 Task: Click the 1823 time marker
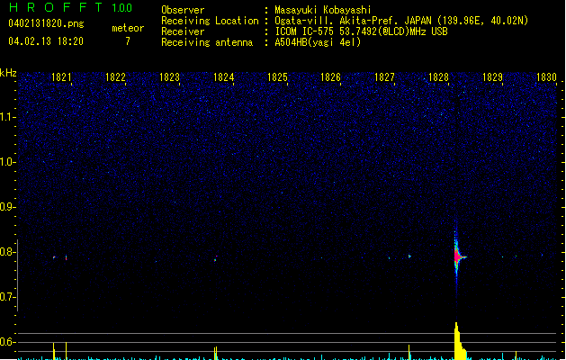[169, 77]
